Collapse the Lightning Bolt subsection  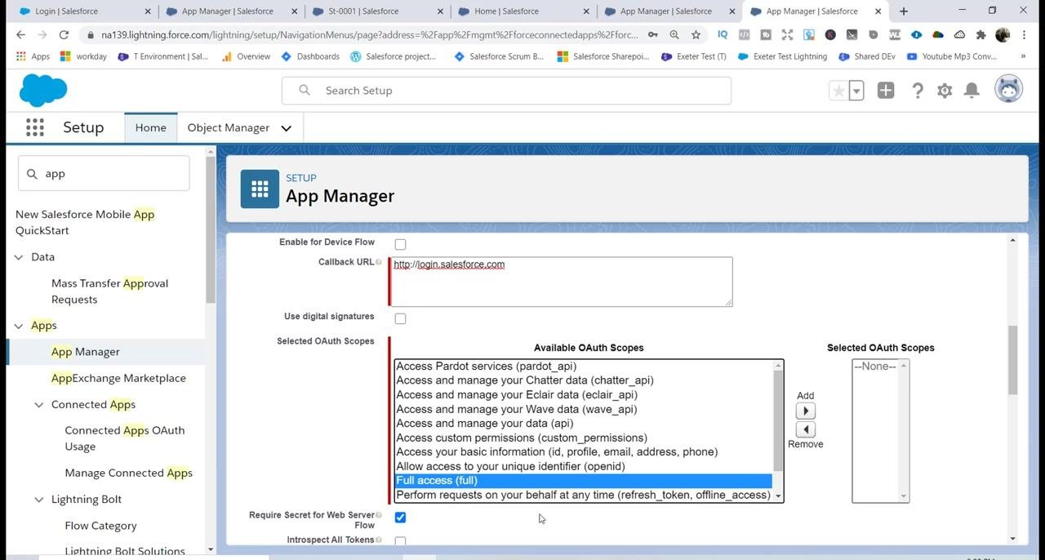click(38, 500)
